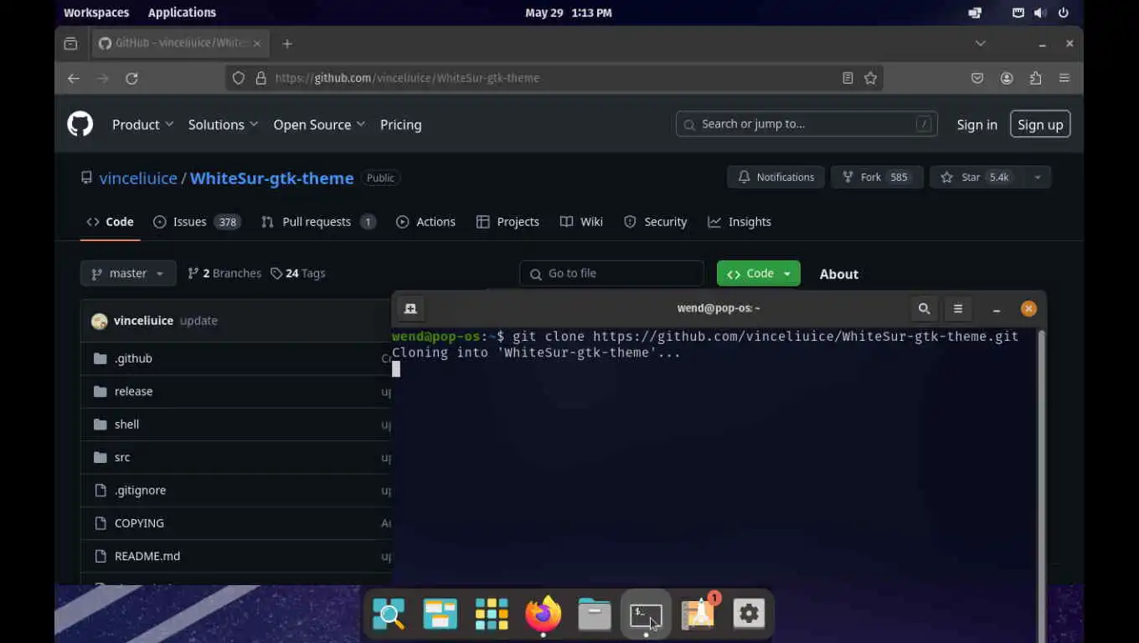Viewport: 1139px width, 643px height.
Task: Show the applications grid from the dock
Action: (492, 615)
